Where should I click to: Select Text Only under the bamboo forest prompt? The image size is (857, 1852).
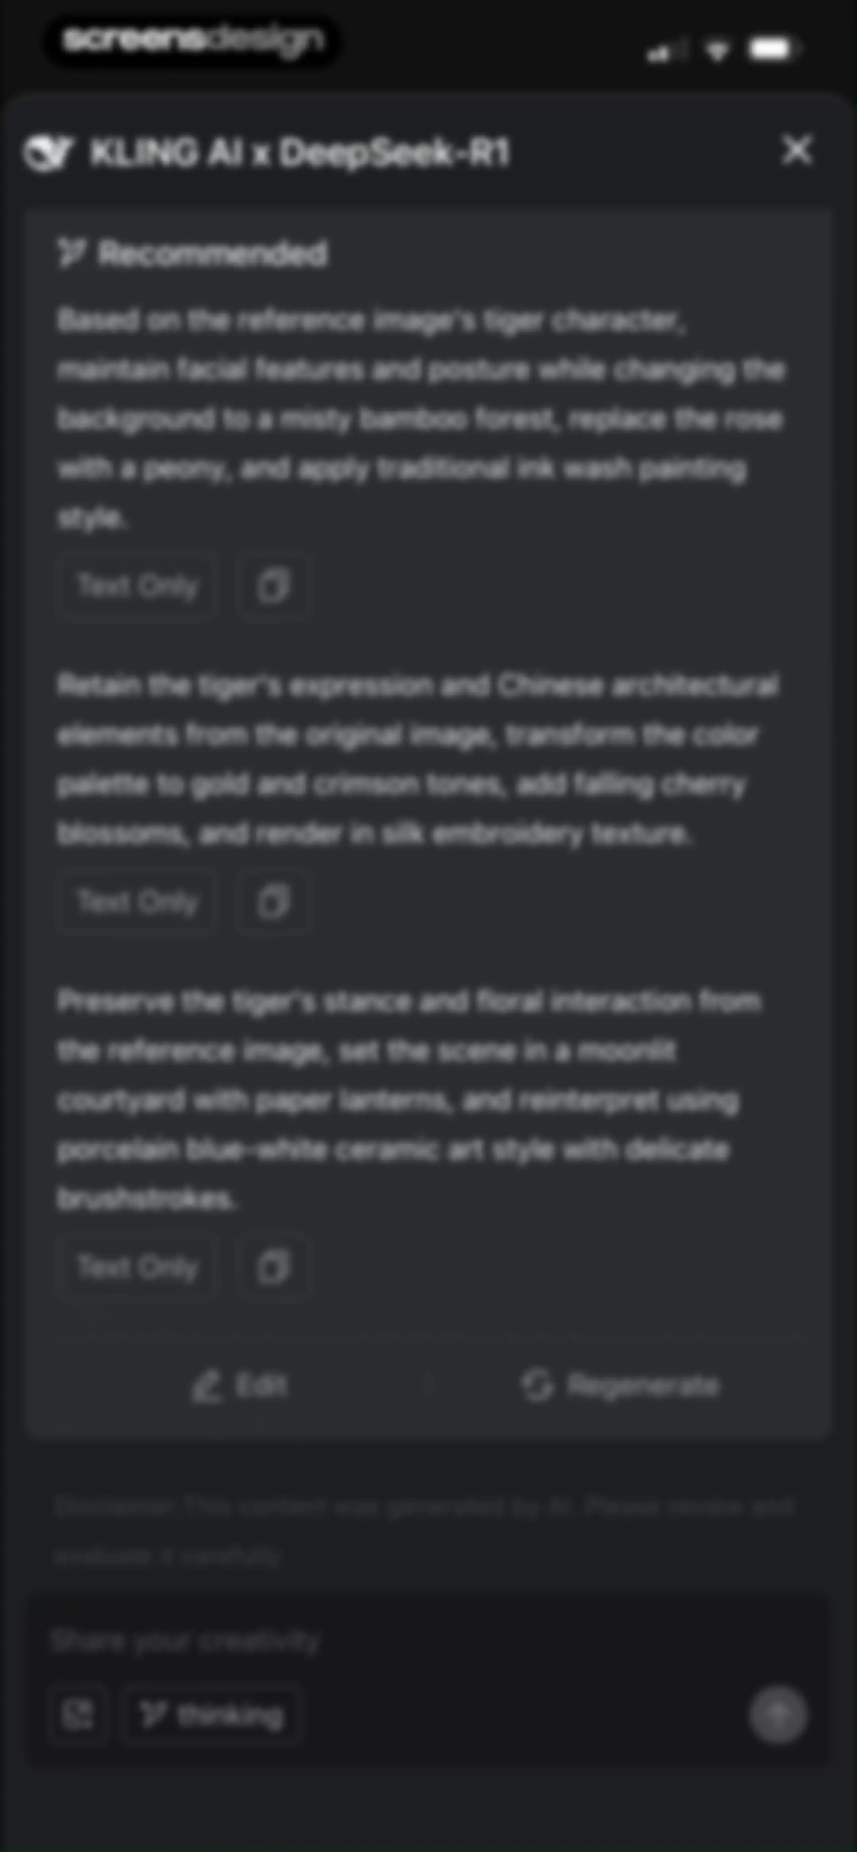click(x=137, y=586)
